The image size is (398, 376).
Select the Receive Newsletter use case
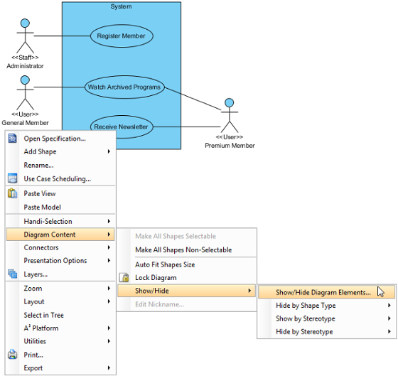pyautogui.click(x=122, y=127)
